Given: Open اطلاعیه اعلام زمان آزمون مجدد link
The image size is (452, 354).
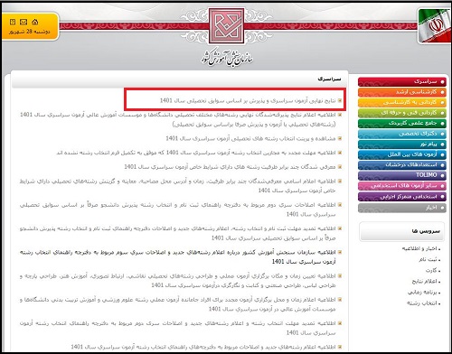Looking at the screenshot, I should coord(178,304).
